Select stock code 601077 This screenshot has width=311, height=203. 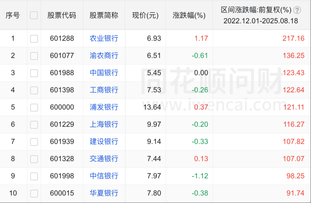pyautogui.click(x=62, y=56)
